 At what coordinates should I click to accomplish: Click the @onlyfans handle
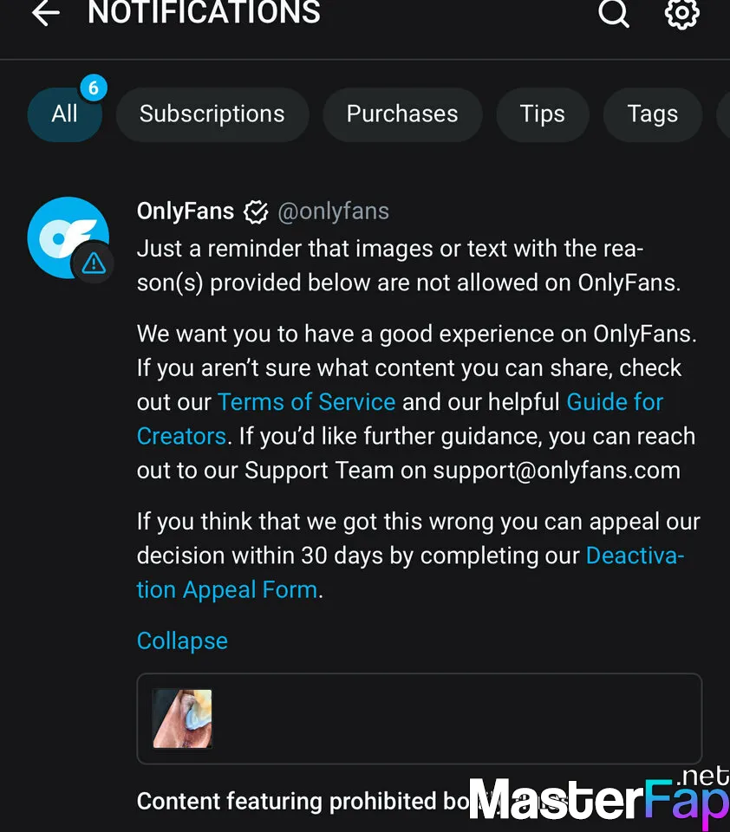point(333,211)
